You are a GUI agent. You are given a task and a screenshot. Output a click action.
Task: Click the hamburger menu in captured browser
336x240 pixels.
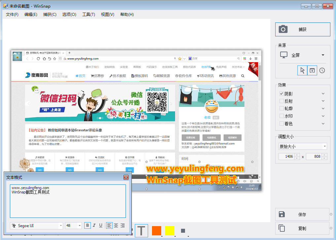click(x=256, y=59)
